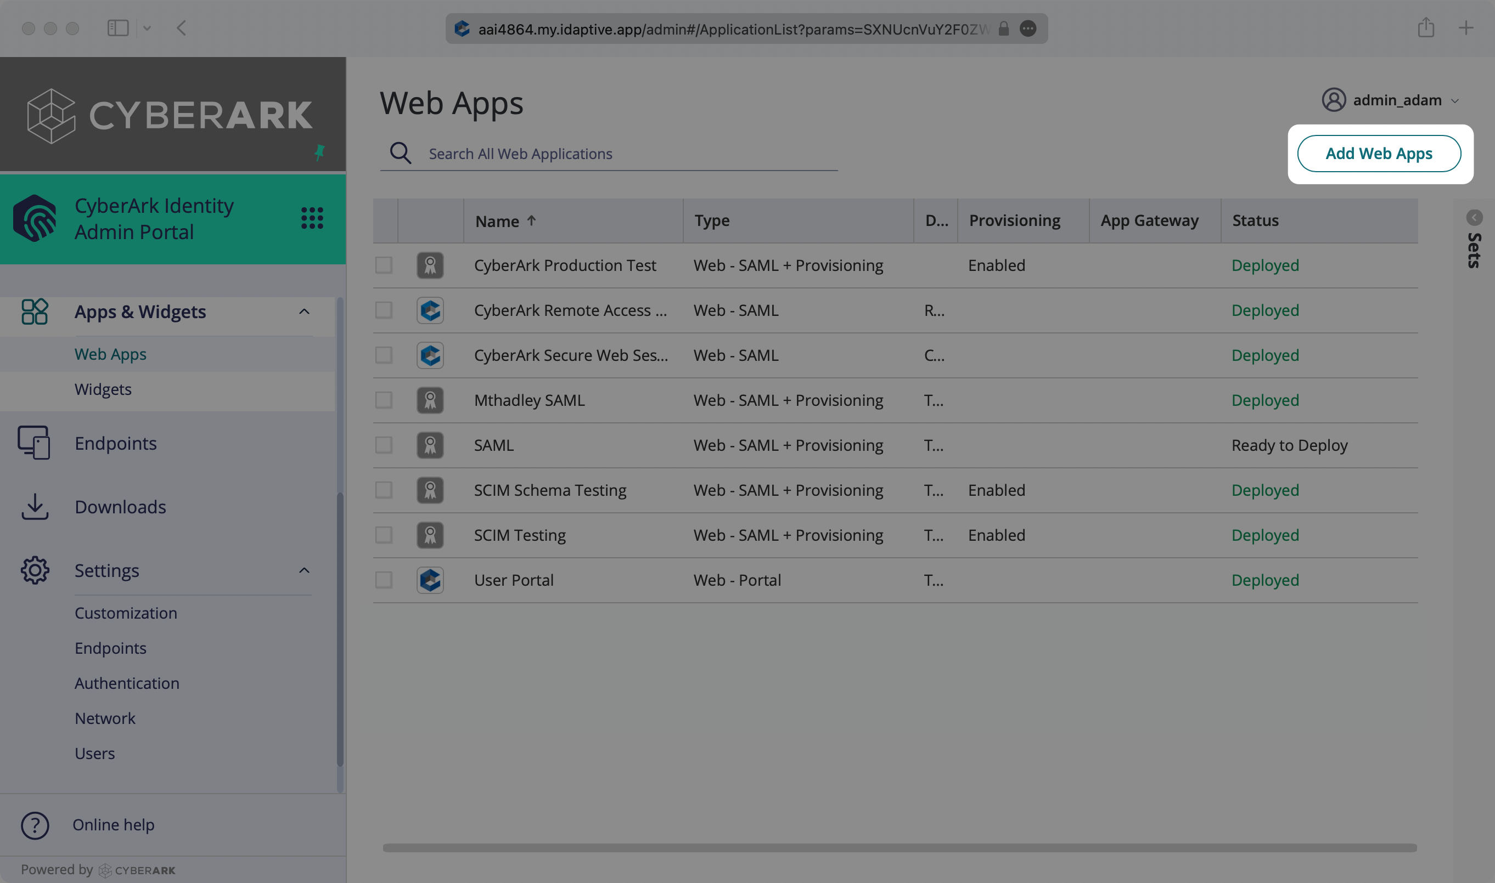Viewport: 1495px width, 883px height.
Task: Toggle checkbox for SCIM Schema Testing row
Action: (x=384, y=490)
